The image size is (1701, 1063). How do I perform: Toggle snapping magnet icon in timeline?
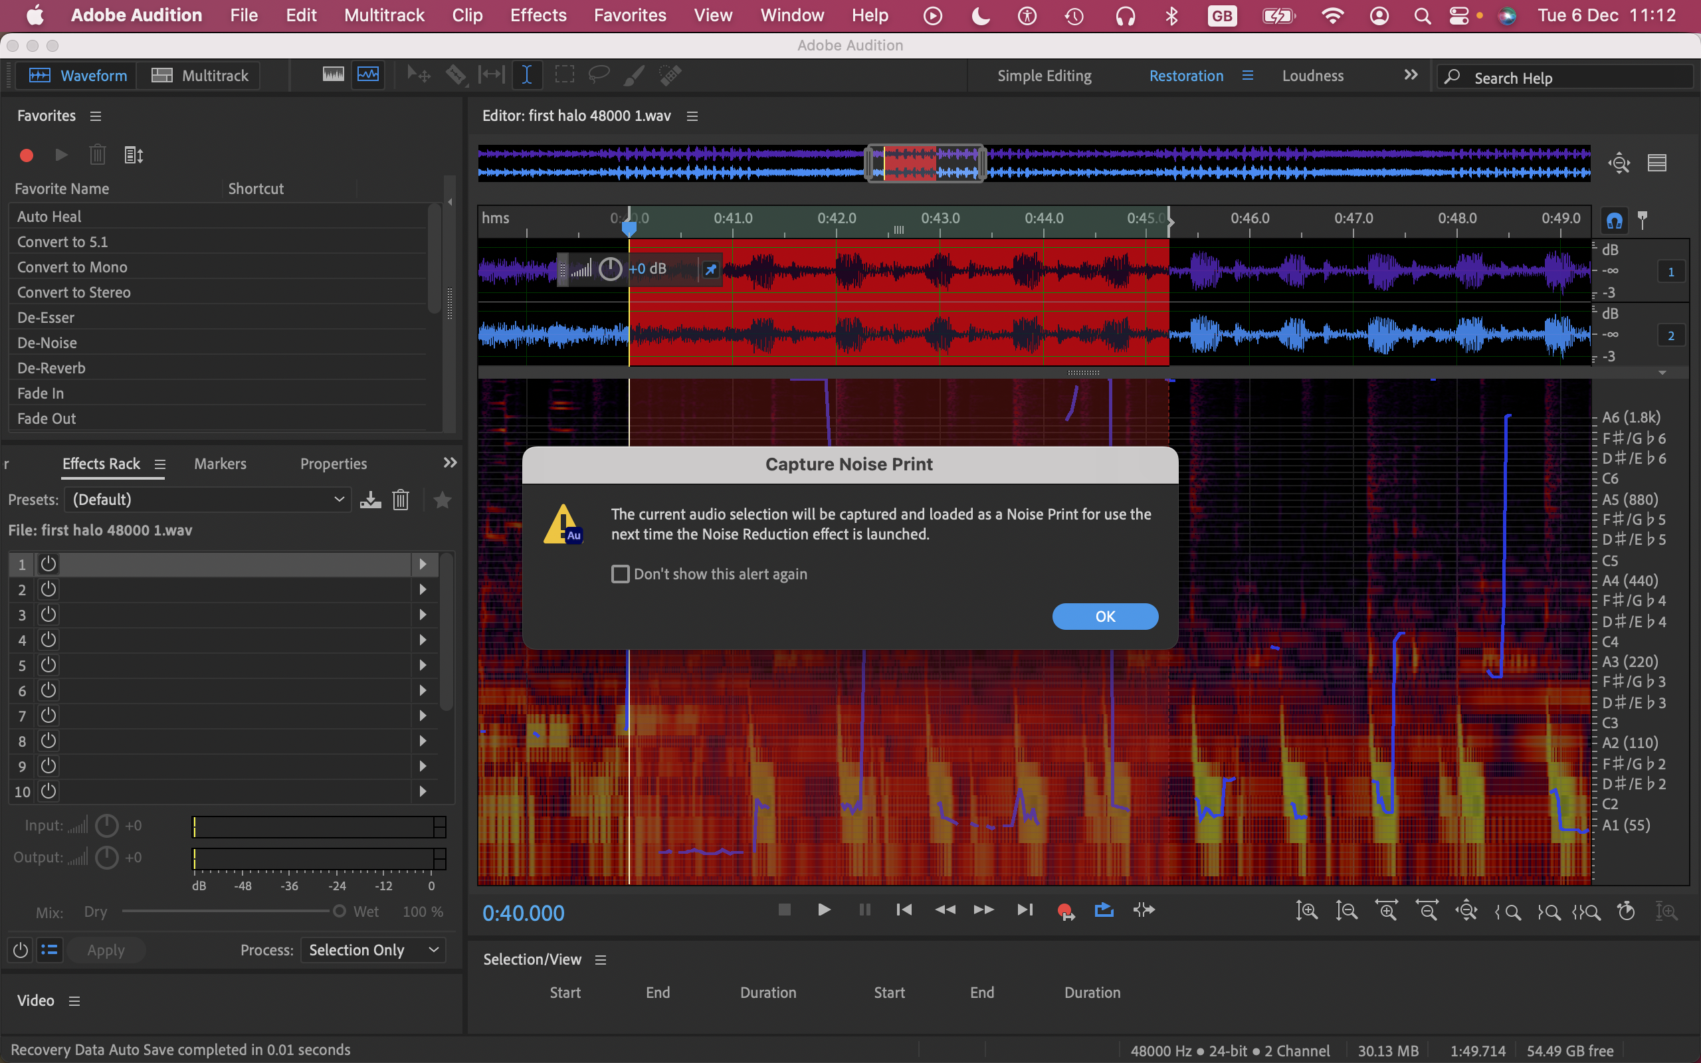point(1614,221)
